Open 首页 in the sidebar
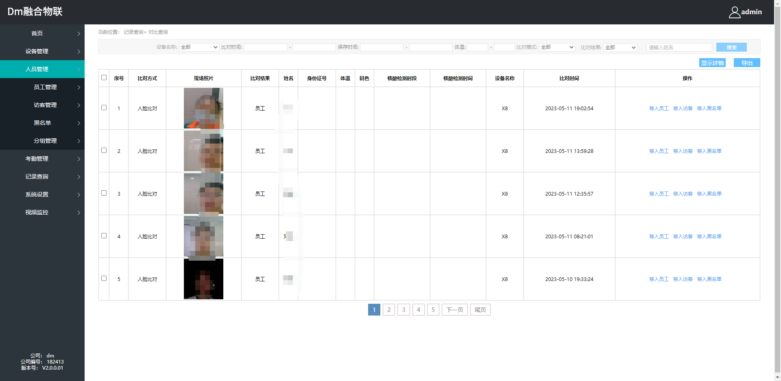The width and height of the screenshot is (781, 381). [x=37, y=33]
